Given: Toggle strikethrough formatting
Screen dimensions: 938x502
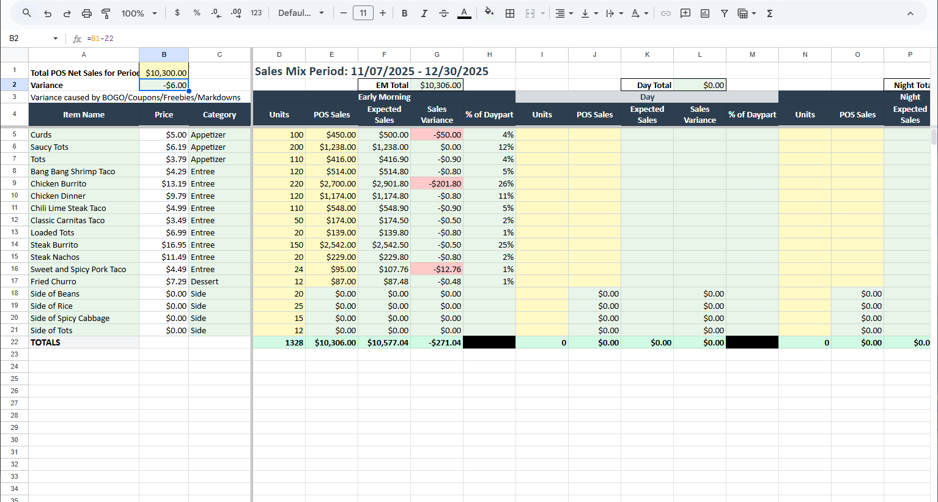Looking at the screenshot, I should [x=444, y=13].
